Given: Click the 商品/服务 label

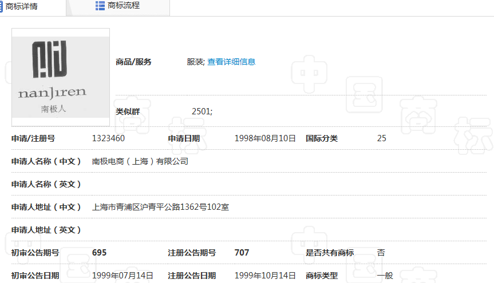Looking at the screenshot, I should [133, 62].
